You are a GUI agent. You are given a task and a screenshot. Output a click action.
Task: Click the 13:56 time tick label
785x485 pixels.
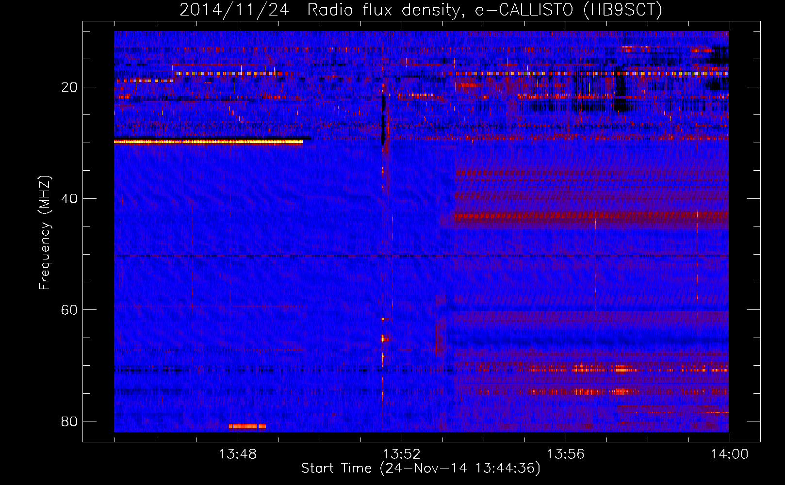(x=565, y=454)
